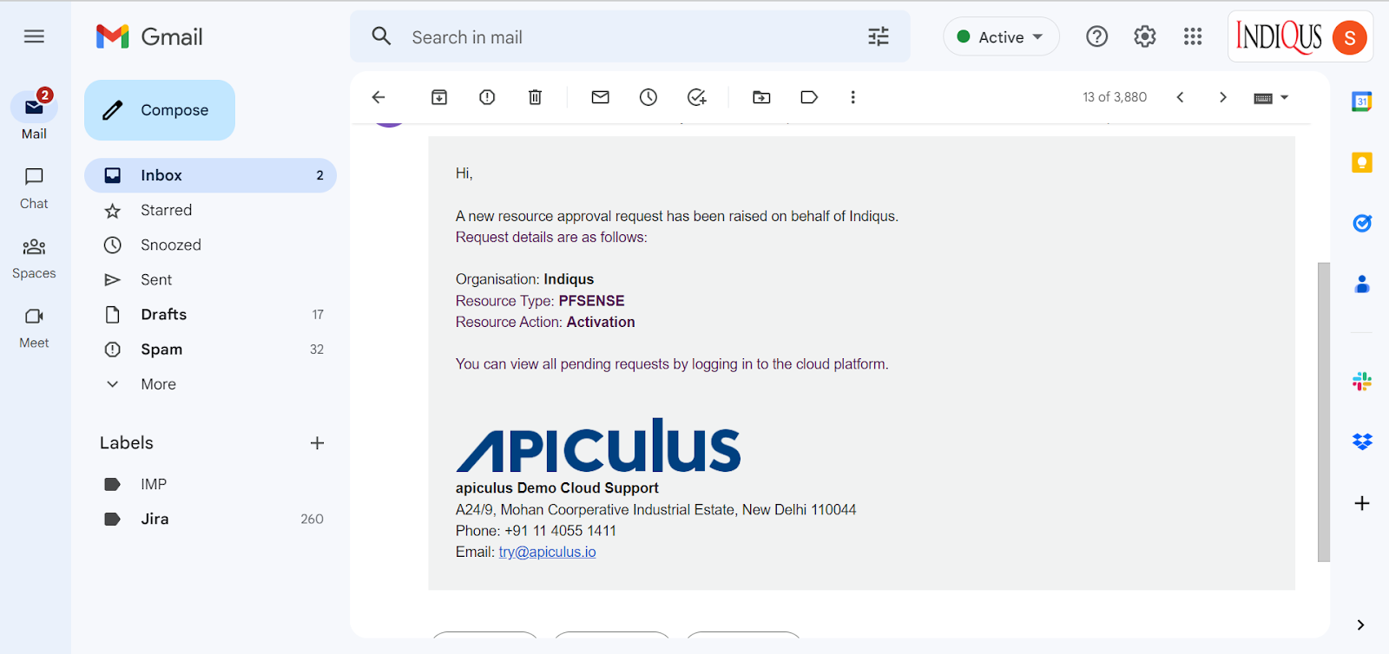Apply a label using the Labels icon
The image size is (1389, 654).
pyautogui.click(x=809, y=97)
